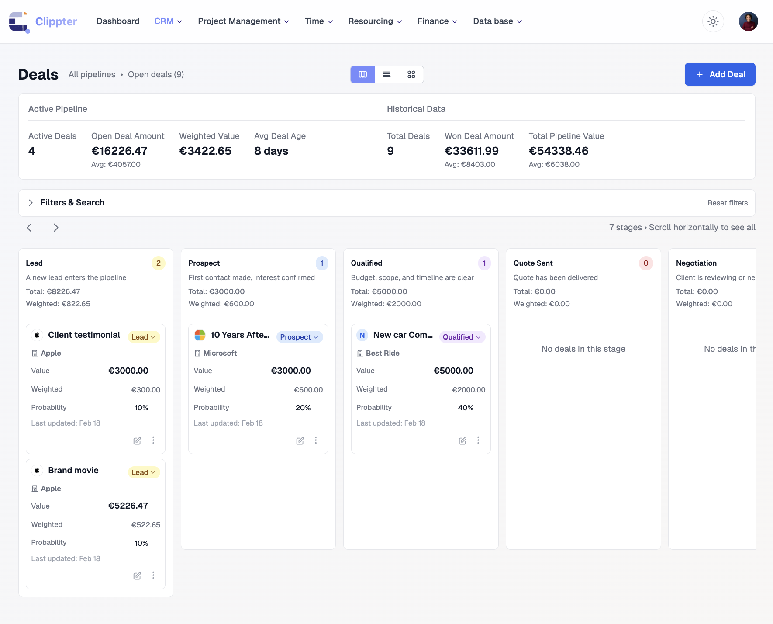The image size is (773, 624).
Task: Click the Add Deal button
Action: pyautogui.click(x=720, y=74)
